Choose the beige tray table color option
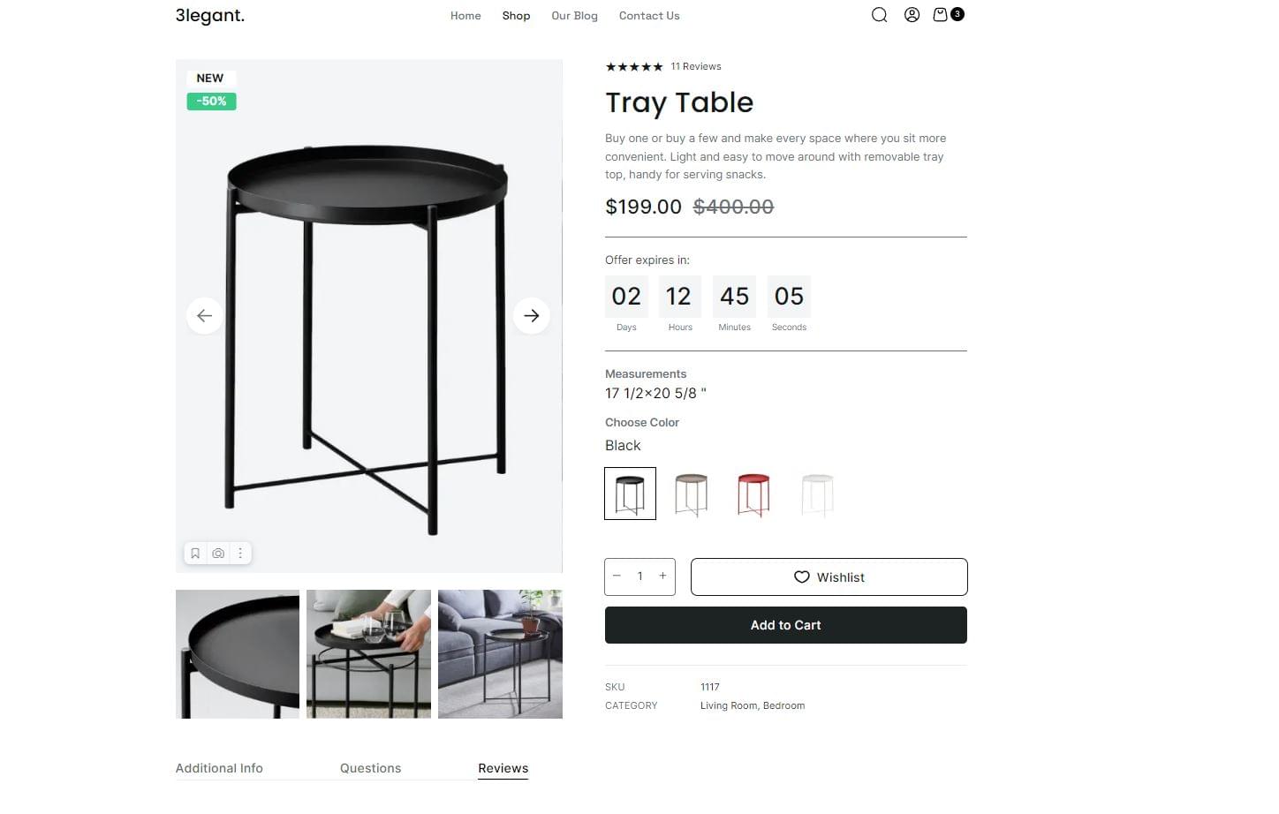 point(692,494)
